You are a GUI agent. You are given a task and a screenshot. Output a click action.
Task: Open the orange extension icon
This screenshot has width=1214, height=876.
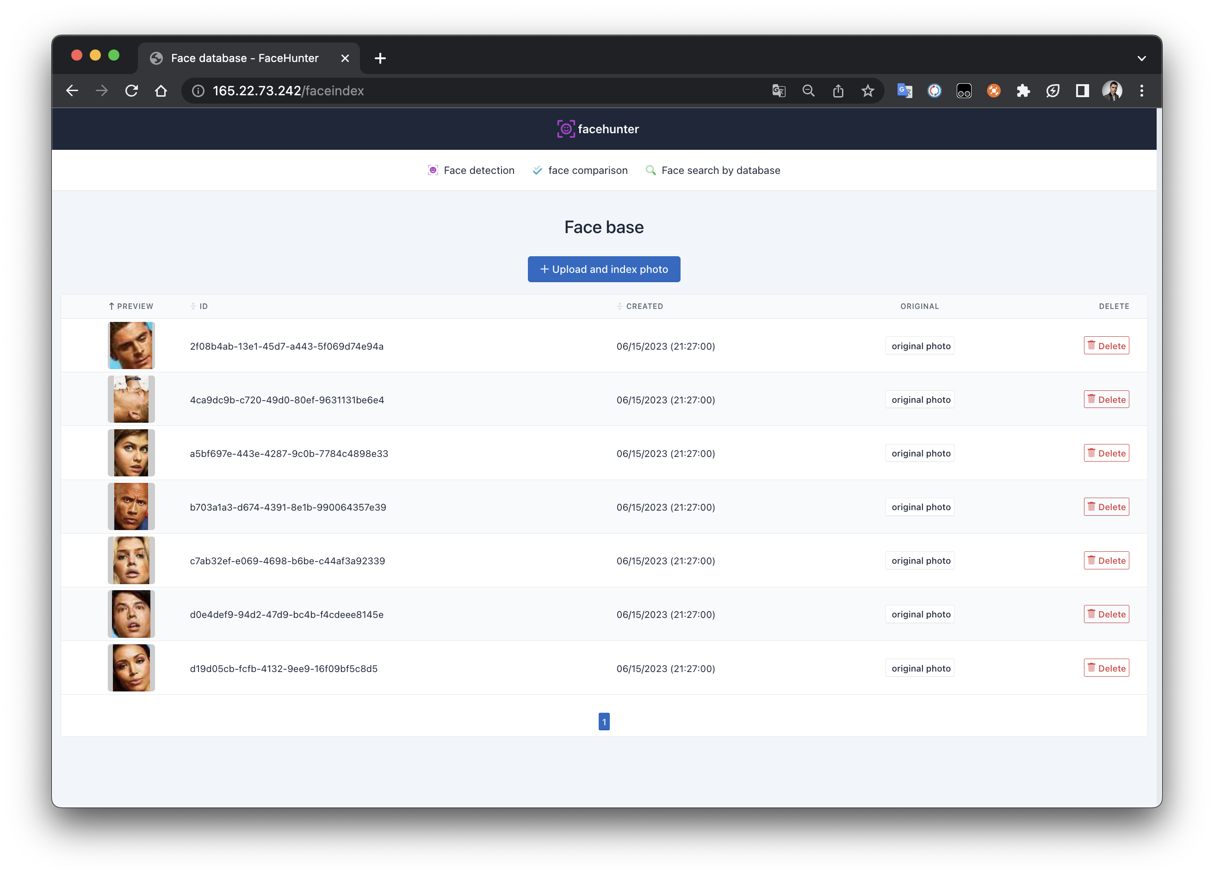click(x=994, y=91)
